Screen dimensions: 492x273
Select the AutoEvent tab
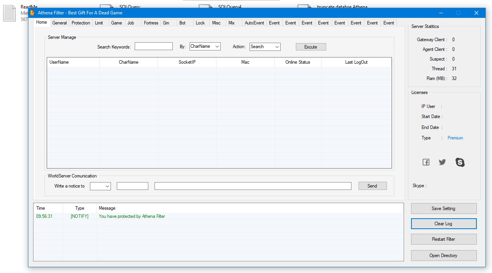coord(254,23)
